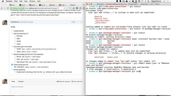Image resolution: width=171 pixels, height=96 pixels.
Task: Open the View menu
Action: [26, 1]
